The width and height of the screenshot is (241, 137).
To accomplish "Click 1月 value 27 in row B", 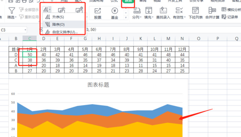I will tap(30, 71).
